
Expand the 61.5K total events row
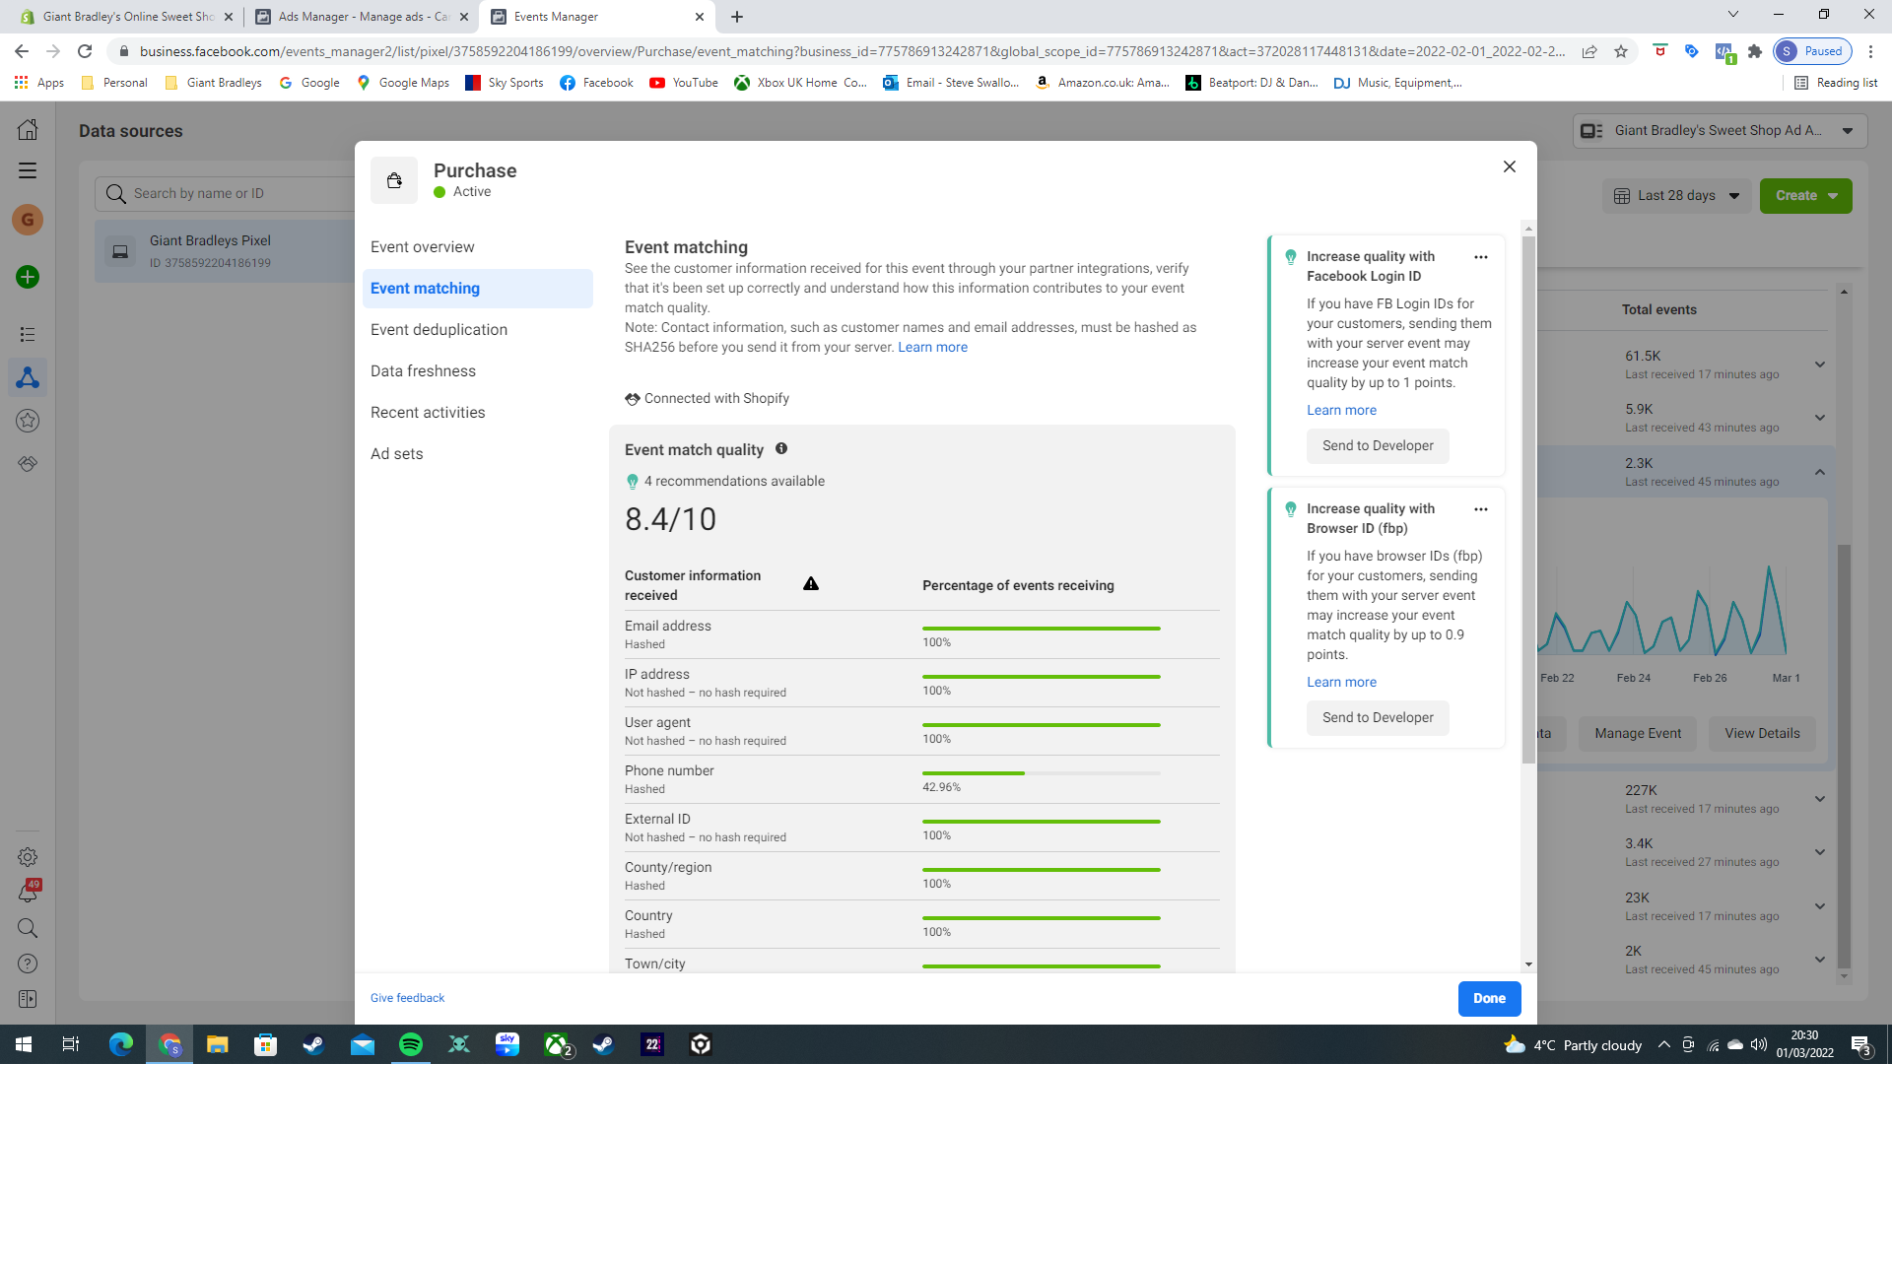1819,365
